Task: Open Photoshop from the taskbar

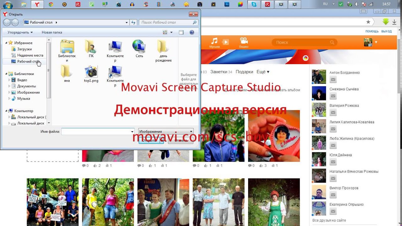Action: click(227, 4)
